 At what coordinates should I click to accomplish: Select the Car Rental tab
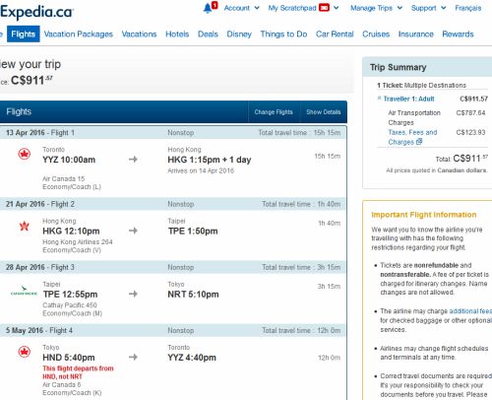pyautogui.click(x=335, y=34)
